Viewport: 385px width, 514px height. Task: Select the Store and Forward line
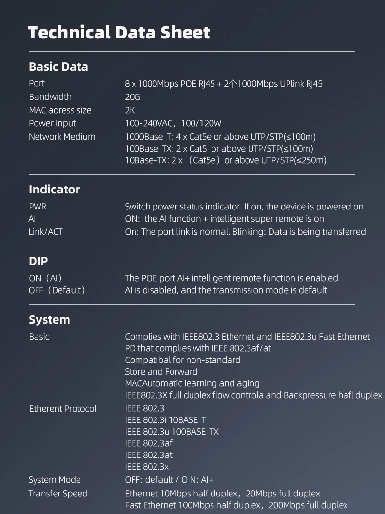point(161,372)
